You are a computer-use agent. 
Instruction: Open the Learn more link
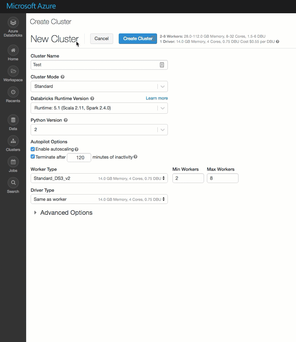point(156,98)
